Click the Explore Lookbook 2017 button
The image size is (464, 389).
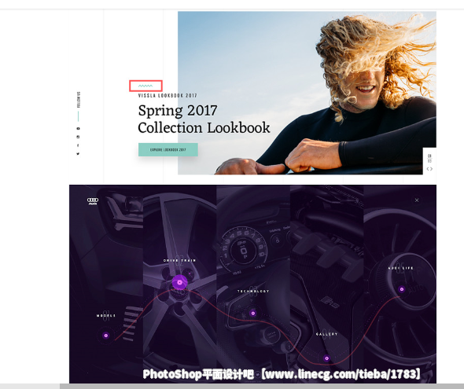(x=168, y=149)
